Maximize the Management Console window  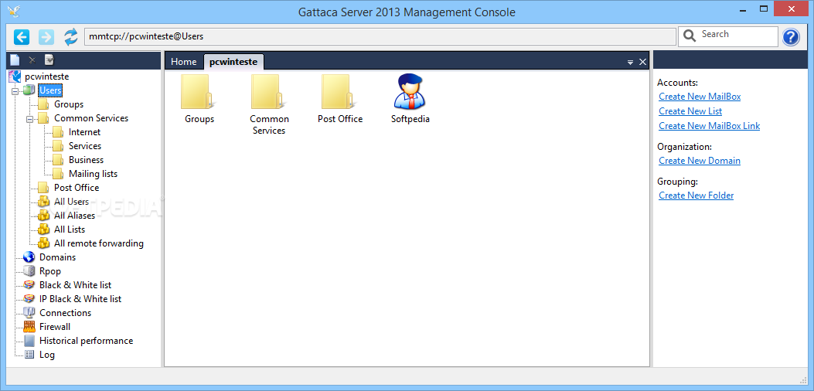pos(764,8)
